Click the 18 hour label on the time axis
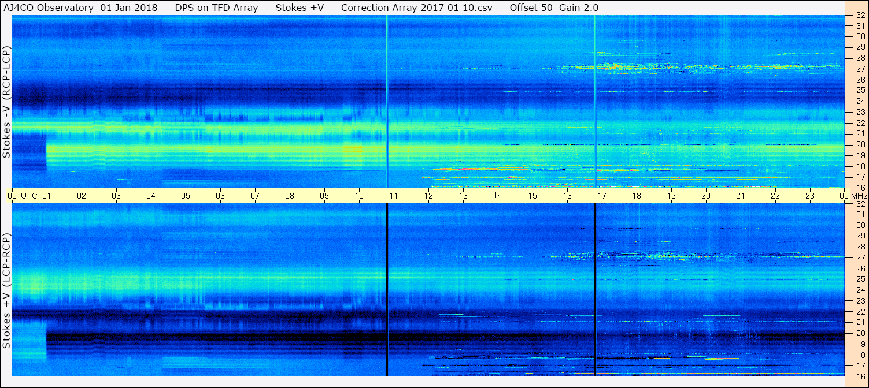 637,196
